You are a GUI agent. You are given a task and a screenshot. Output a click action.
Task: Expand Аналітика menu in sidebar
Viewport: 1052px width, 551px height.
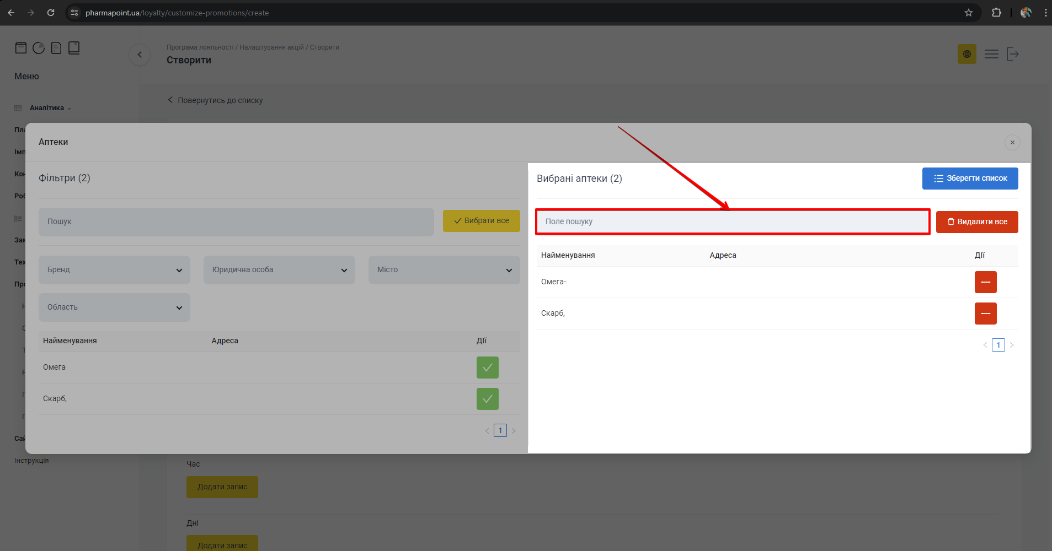point(50,108)
